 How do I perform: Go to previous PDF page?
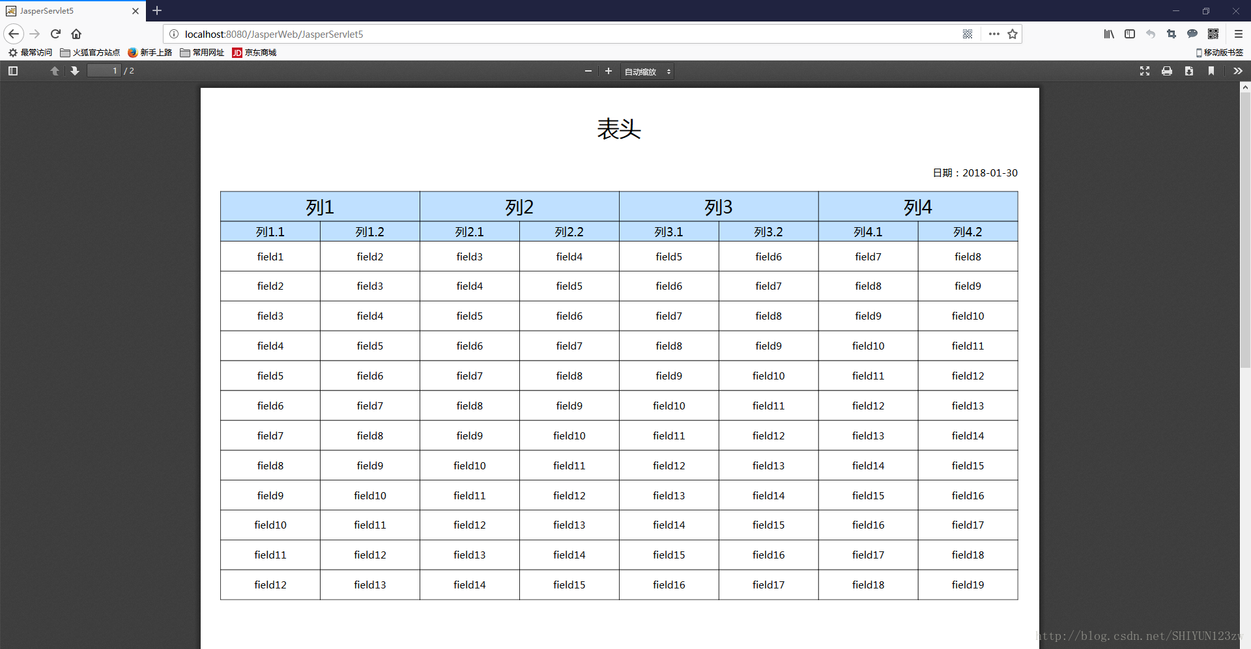pos(55,71)
